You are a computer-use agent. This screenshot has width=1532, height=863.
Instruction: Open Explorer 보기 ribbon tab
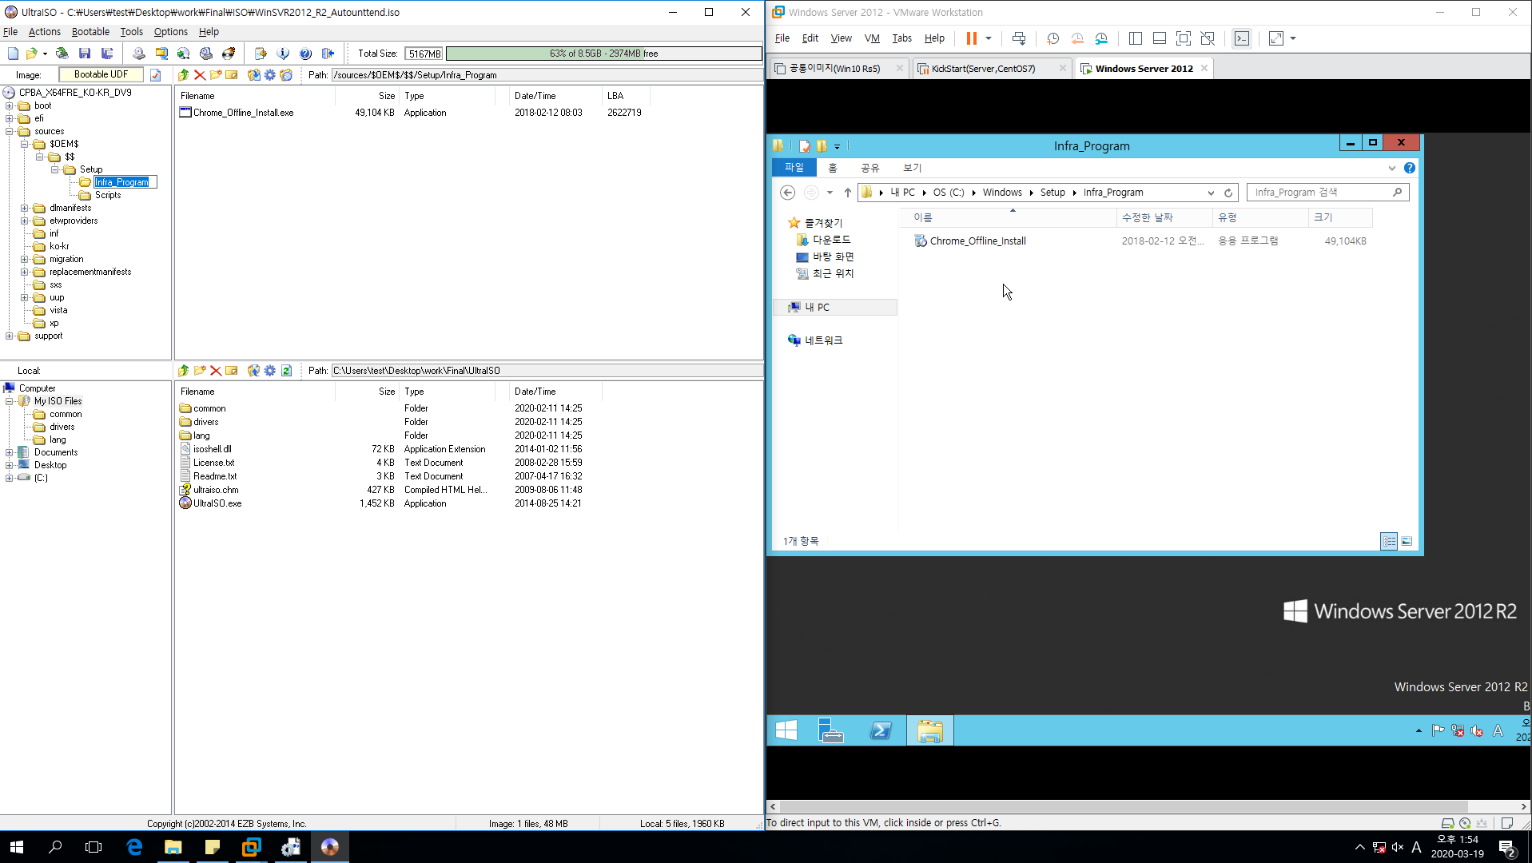(x=912, y=168)
